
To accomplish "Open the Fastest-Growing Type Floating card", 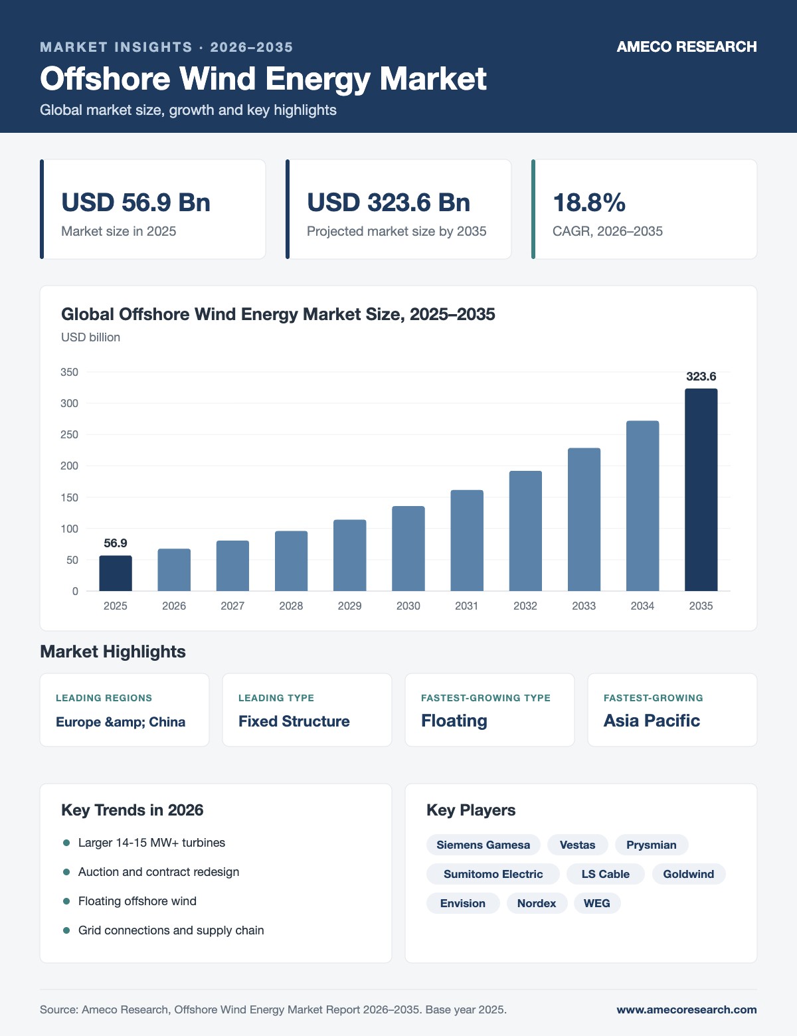I will pos(489,710).
